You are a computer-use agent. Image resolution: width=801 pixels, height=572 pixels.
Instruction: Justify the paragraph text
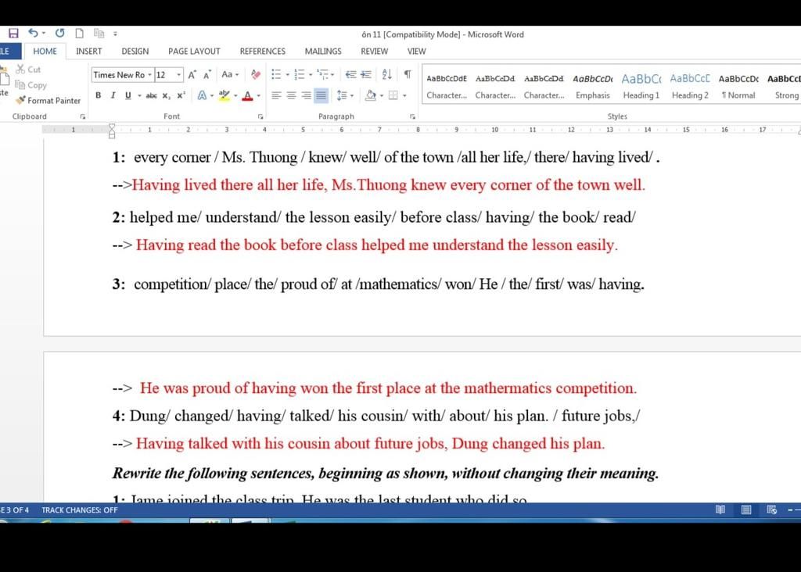[321, 95]
